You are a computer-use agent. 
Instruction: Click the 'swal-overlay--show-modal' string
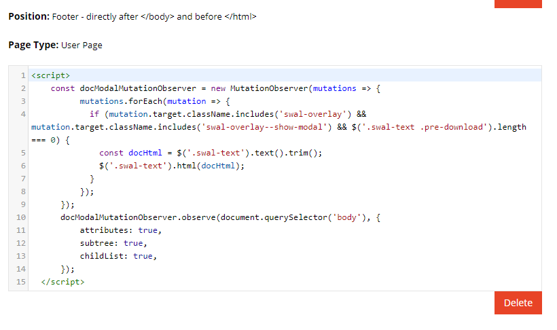click(x=264, y=127)
